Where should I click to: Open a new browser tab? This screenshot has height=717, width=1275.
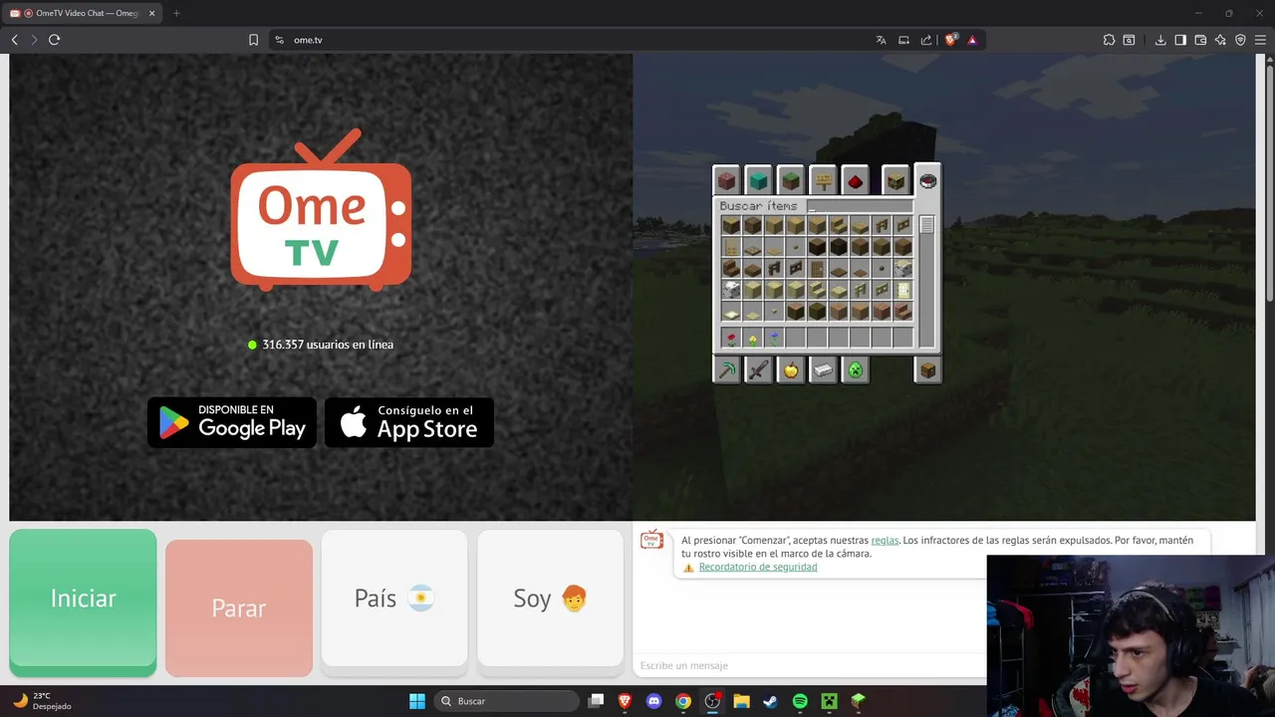tap(176, 13)
